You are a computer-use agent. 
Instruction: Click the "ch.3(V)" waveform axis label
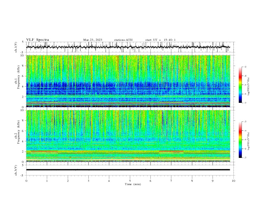click(16, 170)
